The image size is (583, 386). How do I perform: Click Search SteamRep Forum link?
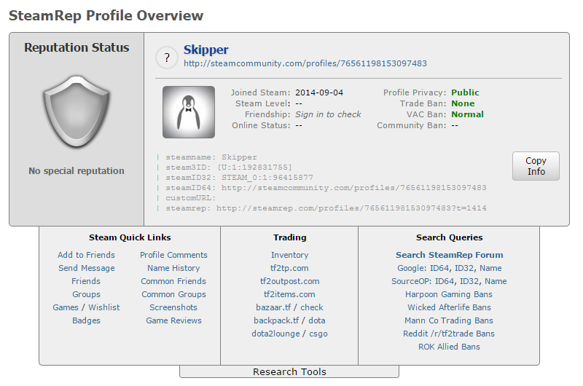tap(449, 255)
